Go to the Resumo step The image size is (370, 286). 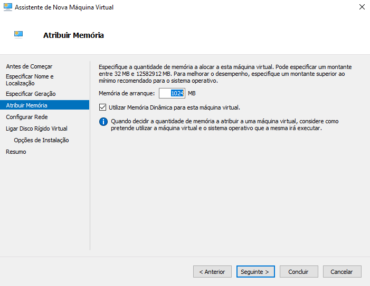tap(16, 152)
